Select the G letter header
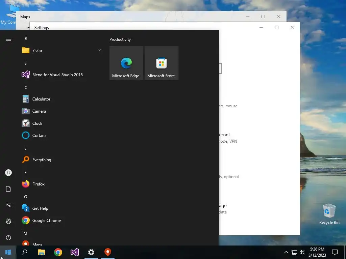 coord(26,197)
